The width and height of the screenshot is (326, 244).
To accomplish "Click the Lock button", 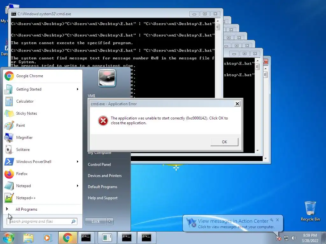I will coord(96,221).
